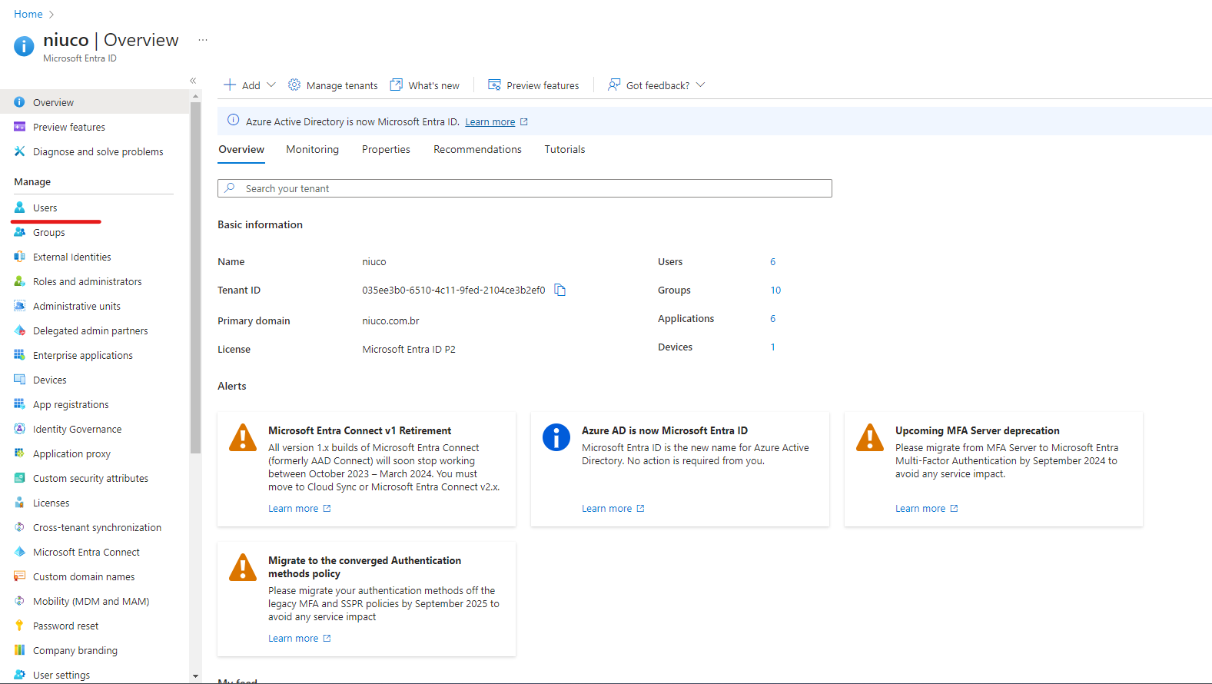Screen dimensions: 1212x684
Task: Open the ellipsis menu beside Overview title
Action: tap(203, 40)
